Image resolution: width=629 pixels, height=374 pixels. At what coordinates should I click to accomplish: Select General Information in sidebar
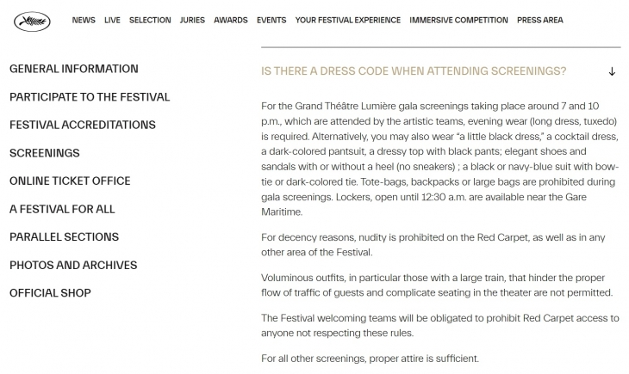point(74,69)
